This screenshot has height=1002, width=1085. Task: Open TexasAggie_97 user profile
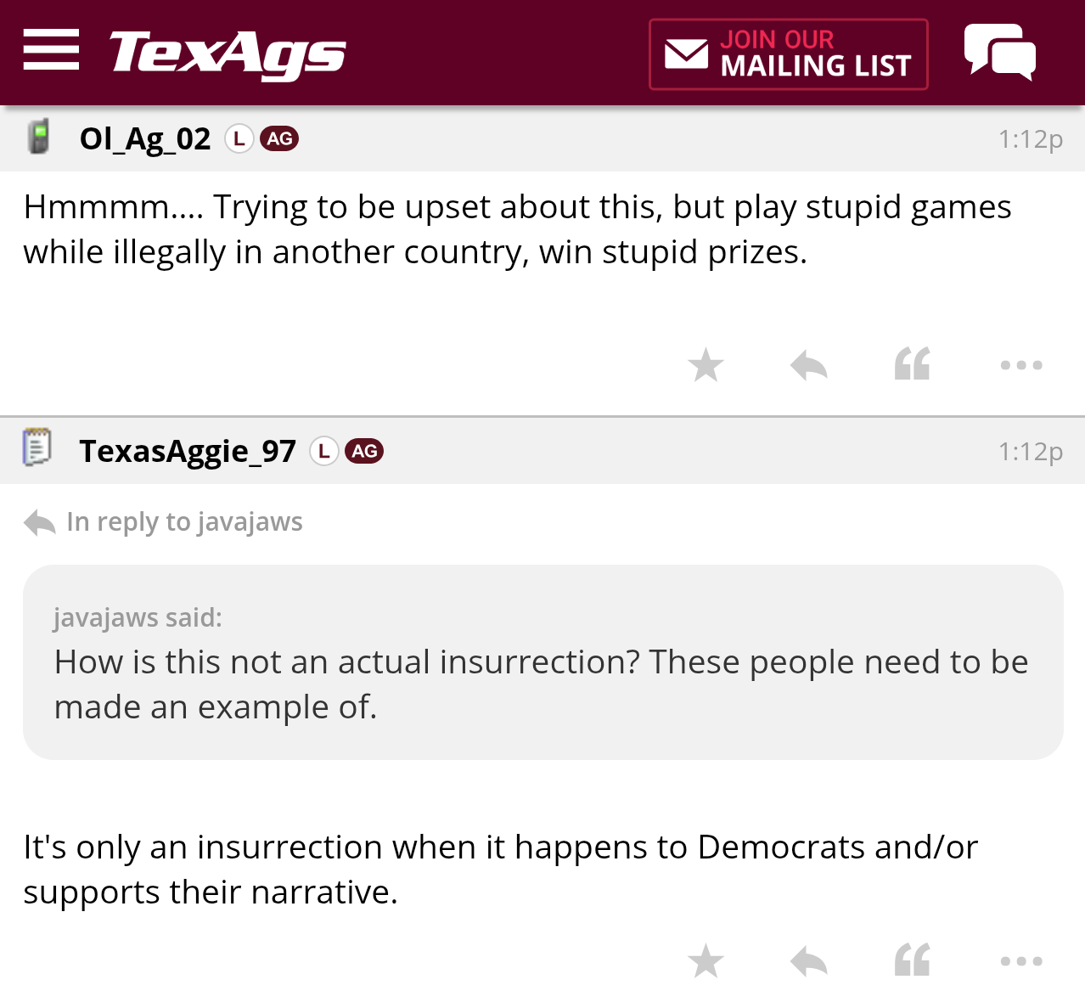(x=188, y=451)
